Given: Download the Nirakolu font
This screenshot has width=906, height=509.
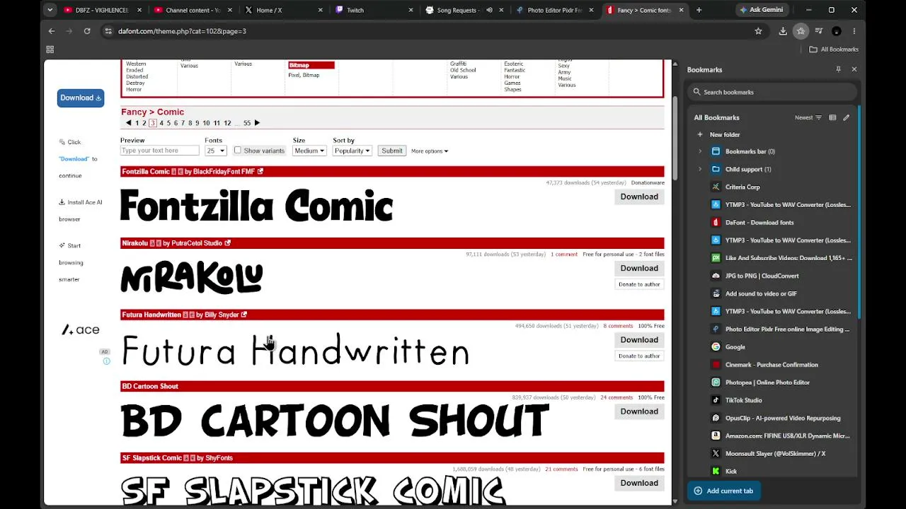Looking at the screenshot, I should (639, 268).
